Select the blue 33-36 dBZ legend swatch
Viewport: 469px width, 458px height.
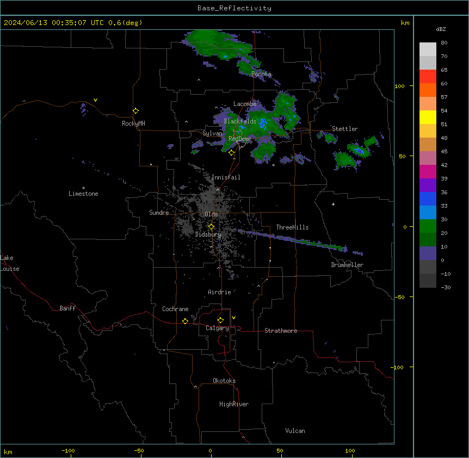[428, 199]
